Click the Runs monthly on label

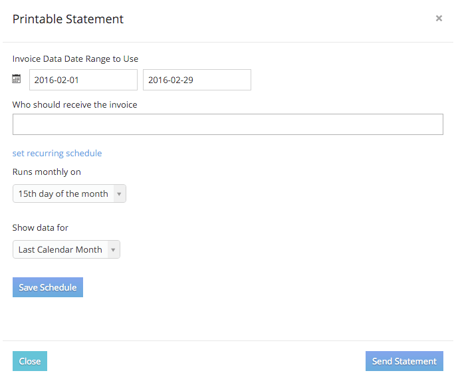coord(47,172)
